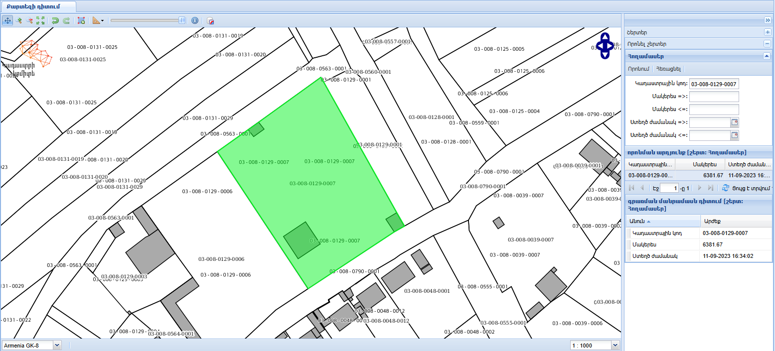Open the Armenia GK-8 projection dropdown
Viewport: 775px width, 351px height.
[x=56, y=345]
